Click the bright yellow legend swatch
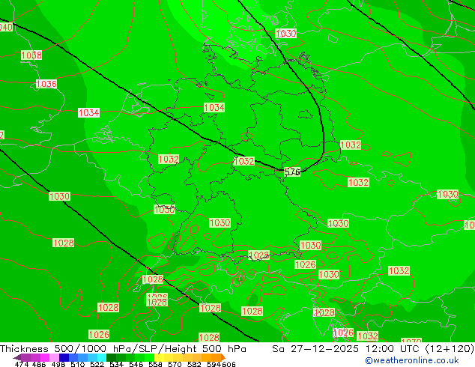The image size is (475, 367). point(159,357)
